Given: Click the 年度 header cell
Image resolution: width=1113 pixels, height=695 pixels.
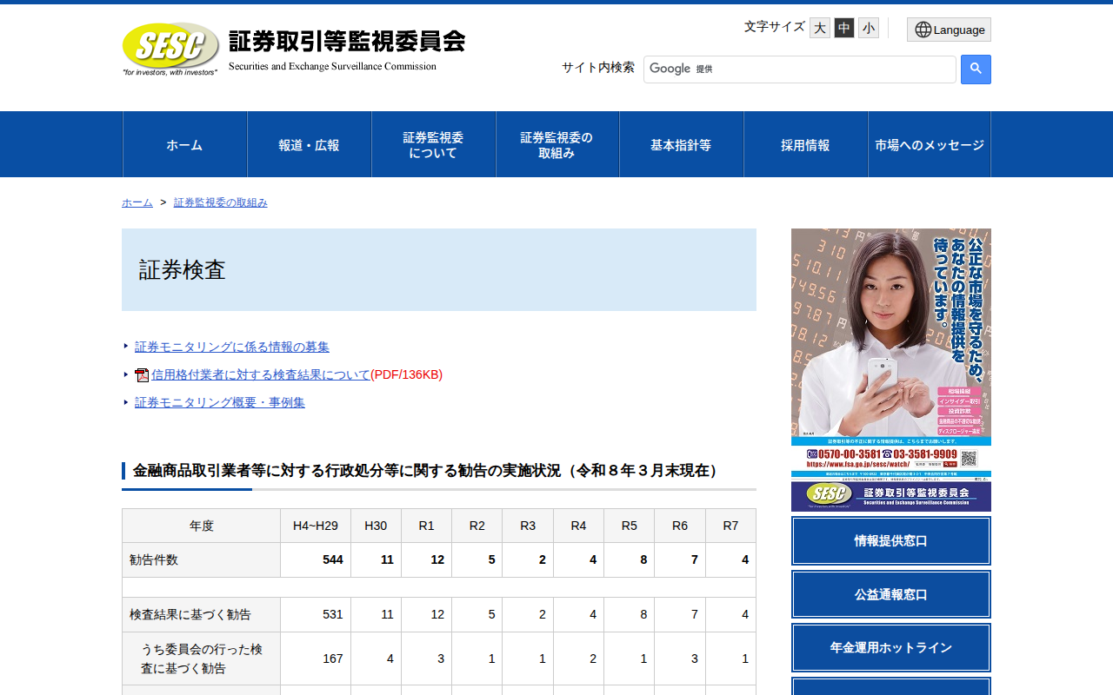Looking at the screenshot, I should pyautogui.click(x=202, y=526).
